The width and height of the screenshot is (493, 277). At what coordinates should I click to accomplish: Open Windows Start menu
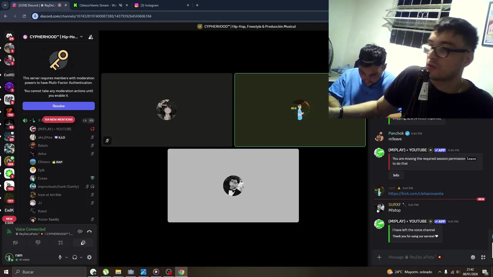[x=6, y=272]
